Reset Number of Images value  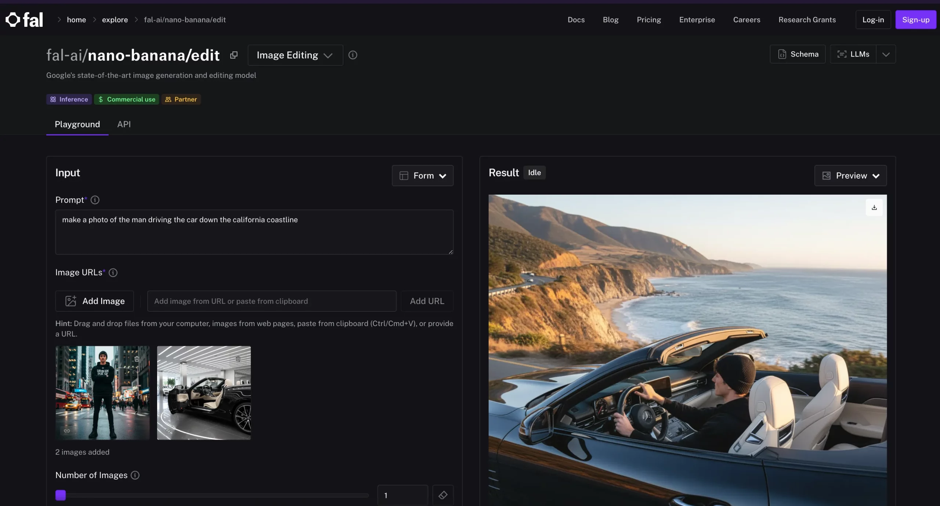coord(443,495)
